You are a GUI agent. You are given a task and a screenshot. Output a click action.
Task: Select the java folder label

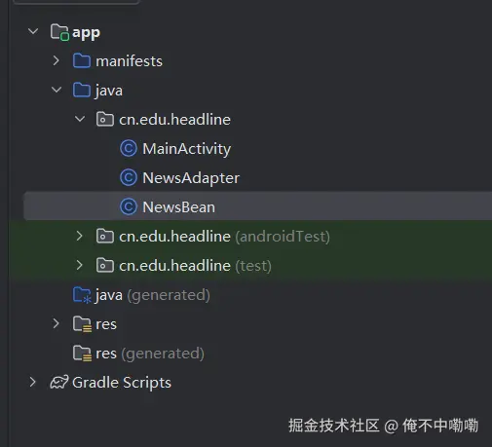[109, 91]
